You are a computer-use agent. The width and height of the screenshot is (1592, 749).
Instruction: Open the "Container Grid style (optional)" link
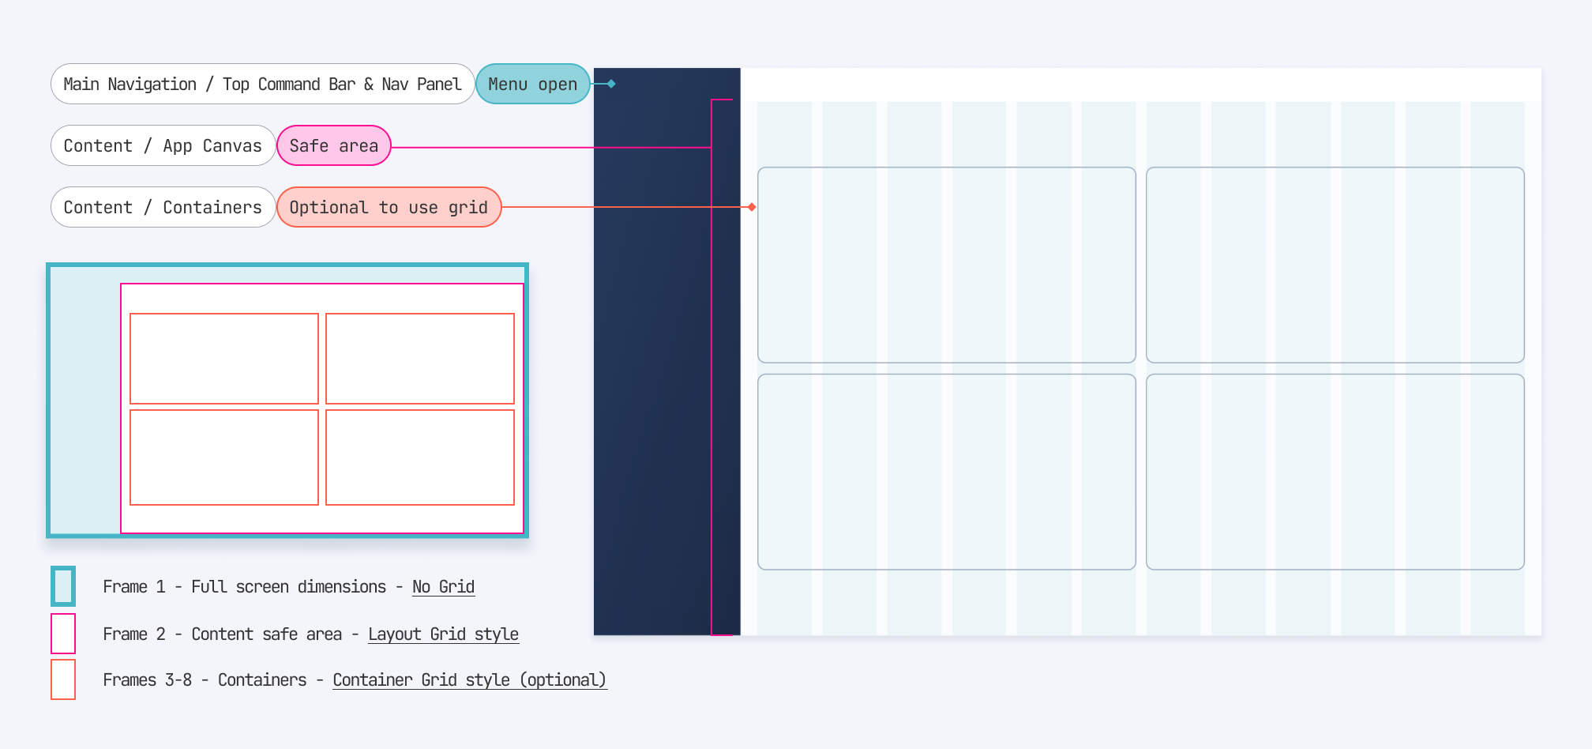tap(470, 679)
